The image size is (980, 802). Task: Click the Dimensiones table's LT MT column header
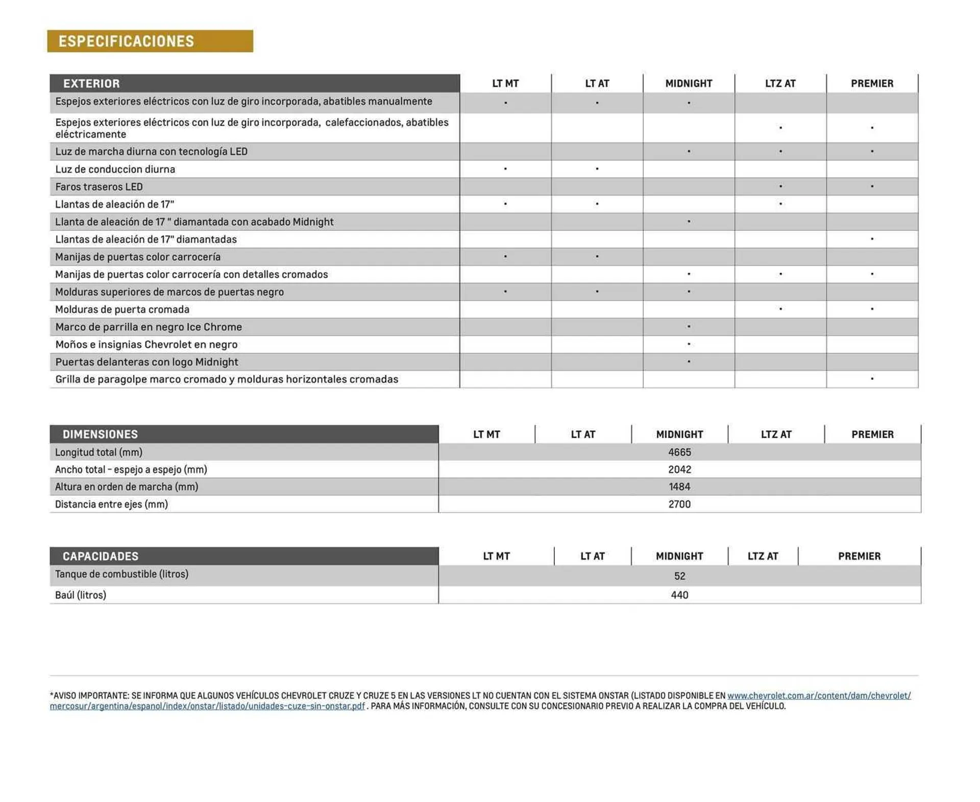(486, 434)
